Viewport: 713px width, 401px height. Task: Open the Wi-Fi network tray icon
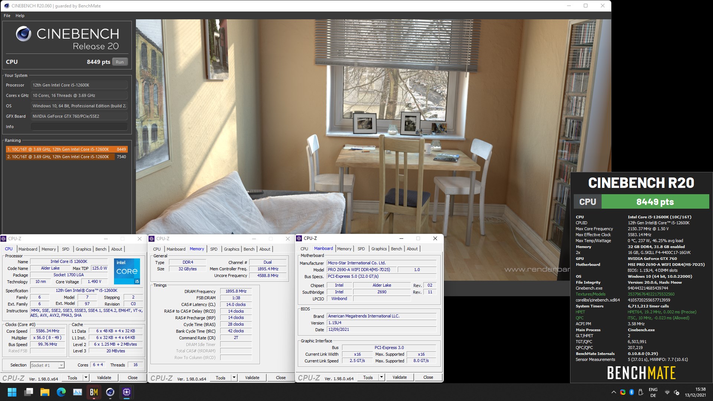pos(667,392)
